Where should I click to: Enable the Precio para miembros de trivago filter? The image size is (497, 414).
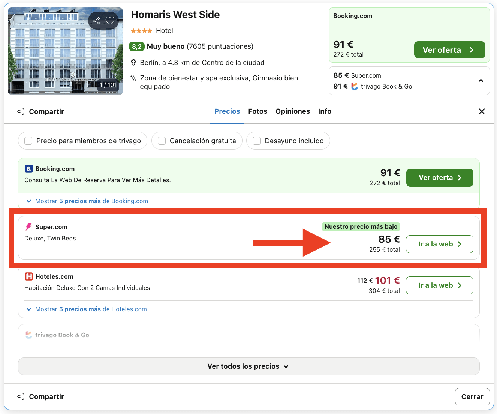pyautogui.click(x=28, y=141)
